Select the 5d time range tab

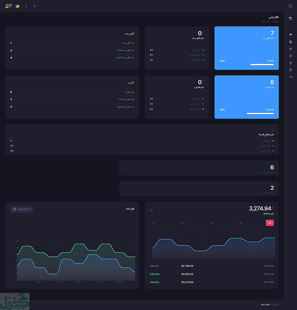pos(241,223)
